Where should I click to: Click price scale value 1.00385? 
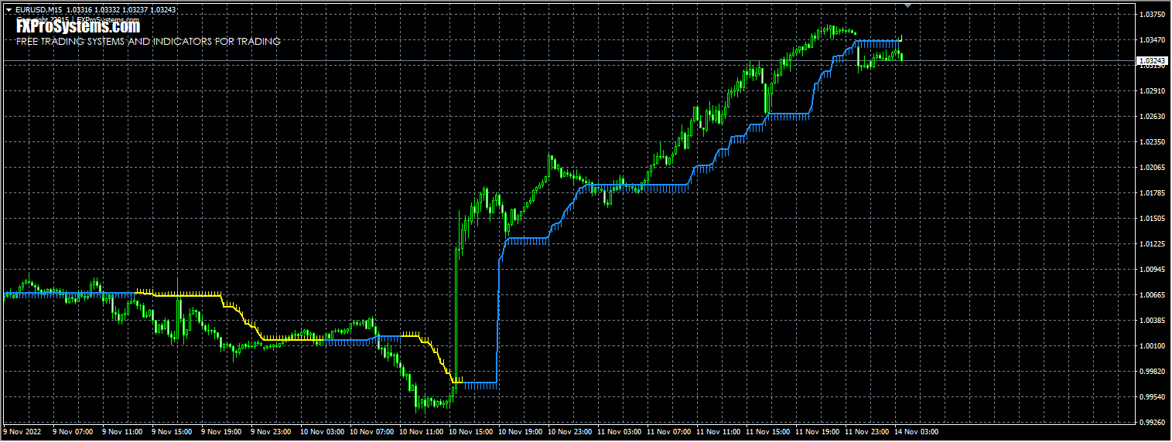1153,321
